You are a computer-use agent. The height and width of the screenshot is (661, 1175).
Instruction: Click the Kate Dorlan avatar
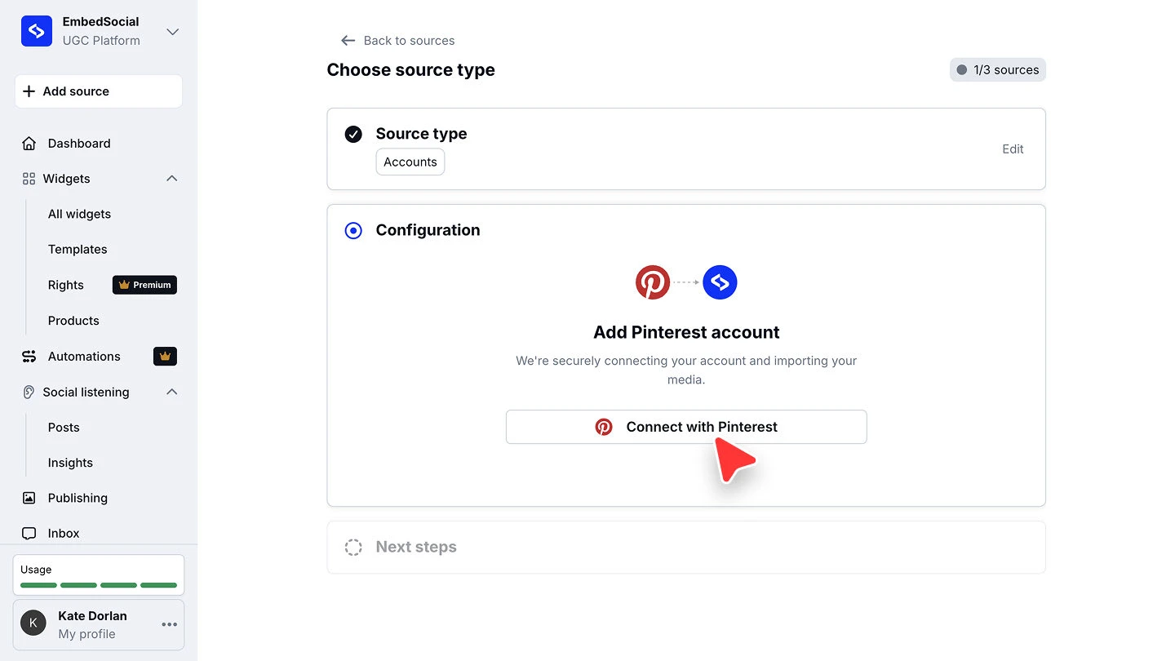tap(33, 624)
